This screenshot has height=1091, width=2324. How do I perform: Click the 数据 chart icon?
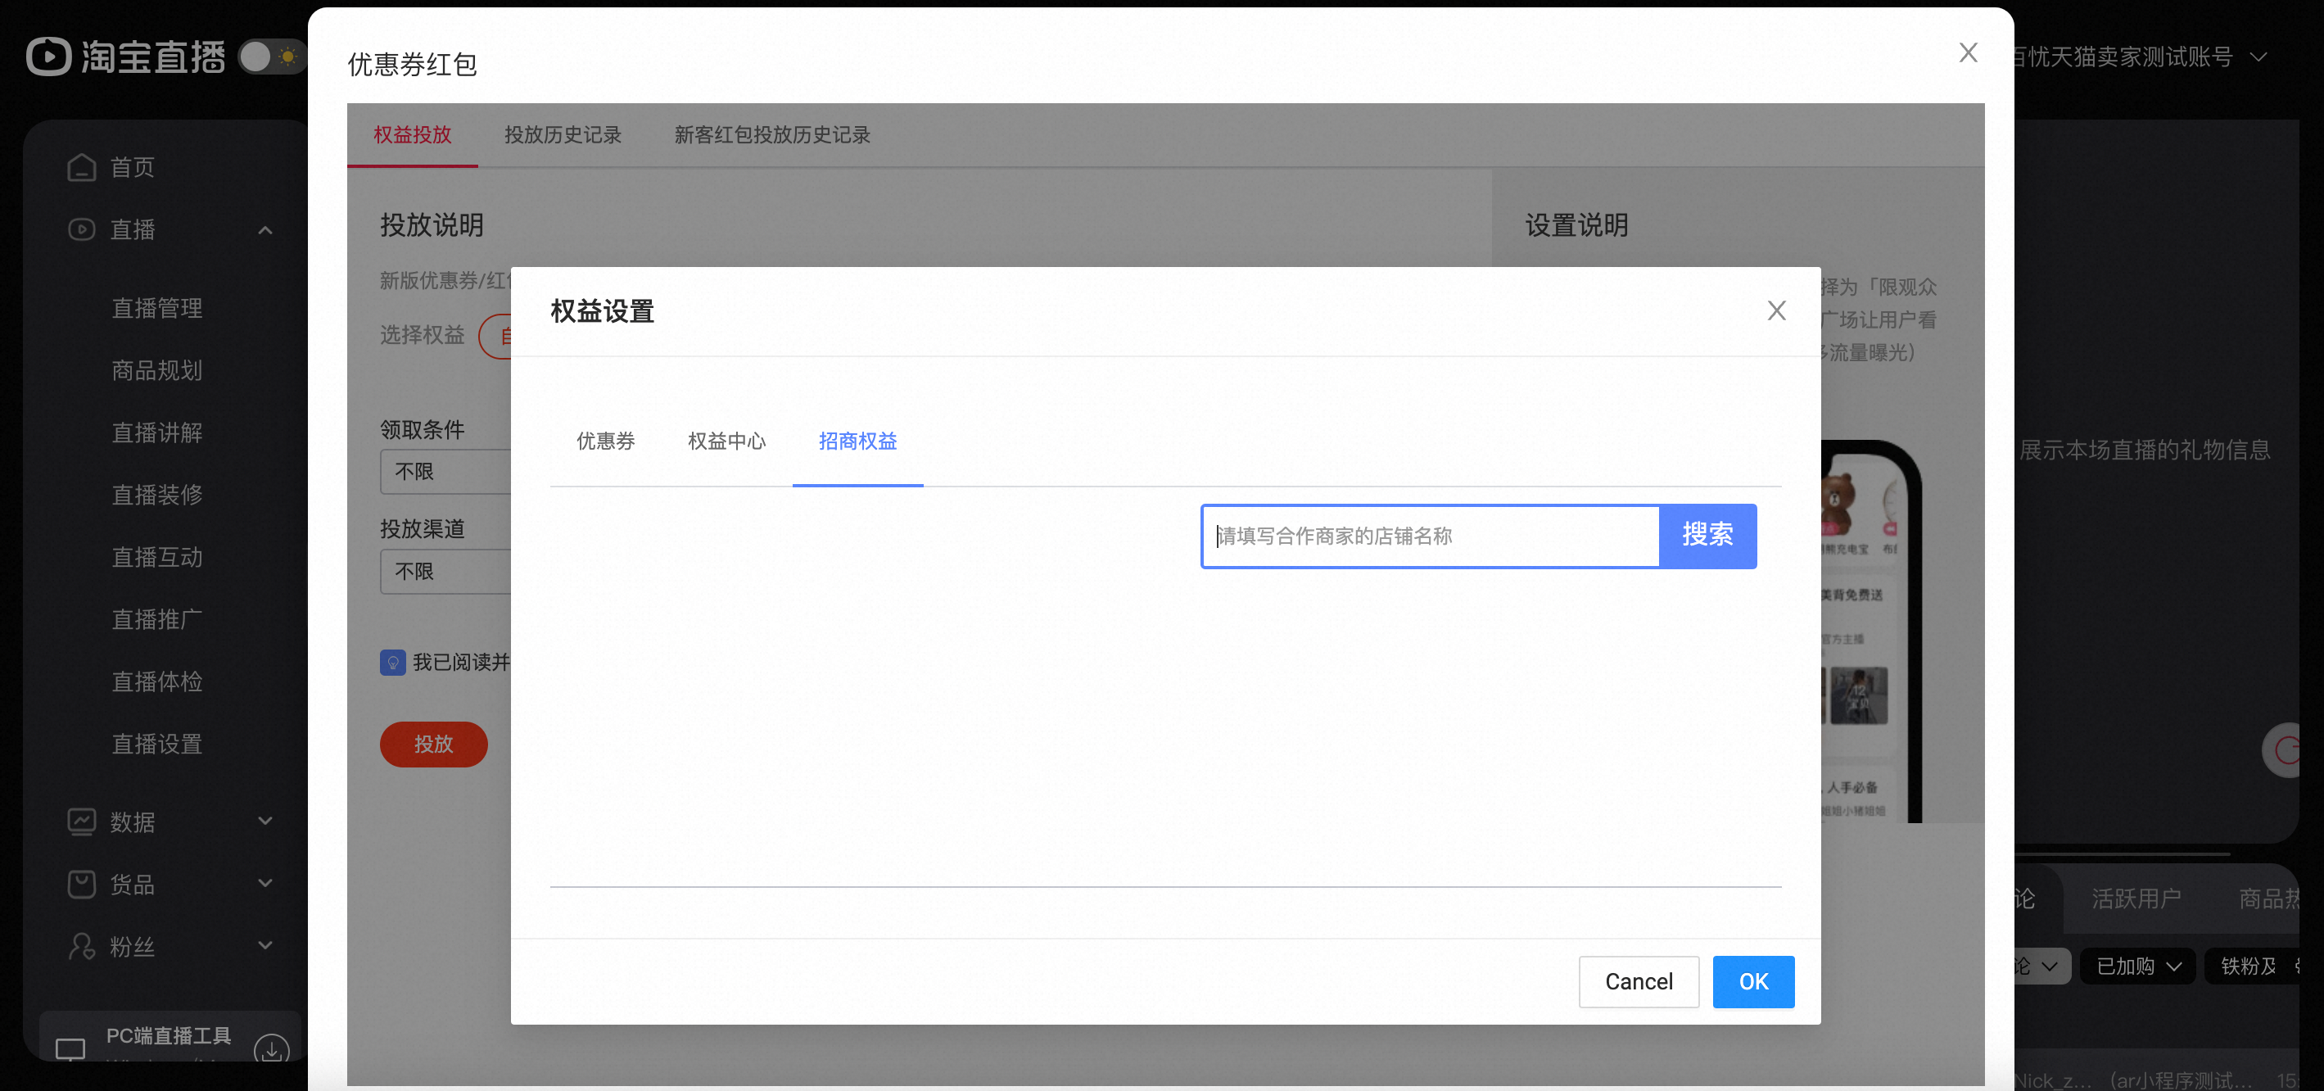click(x=81, y=822)
